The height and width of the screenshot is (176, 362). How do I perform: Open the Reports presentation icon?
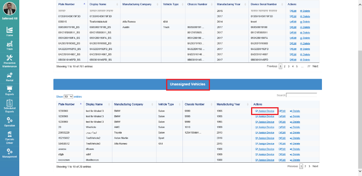10,89
